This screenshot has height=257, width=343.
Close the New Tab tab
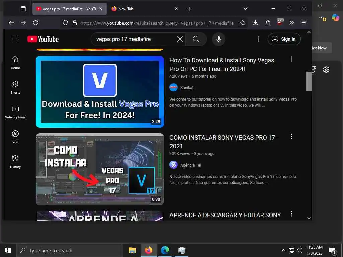click(x=176, y=9)
